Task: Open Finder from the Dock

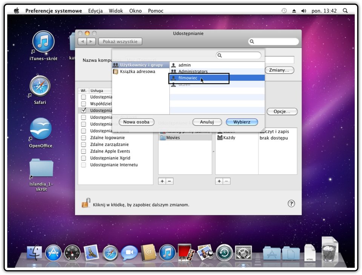Action: (x=34, y=253)
